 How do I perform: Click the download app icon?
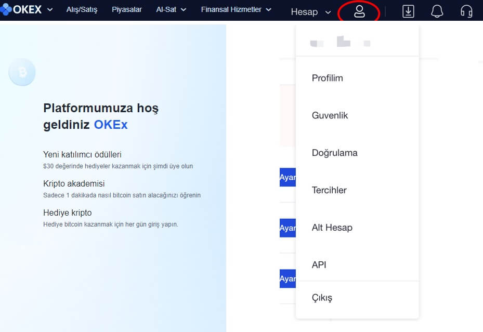pyautogui.click(x=408, y=12)
